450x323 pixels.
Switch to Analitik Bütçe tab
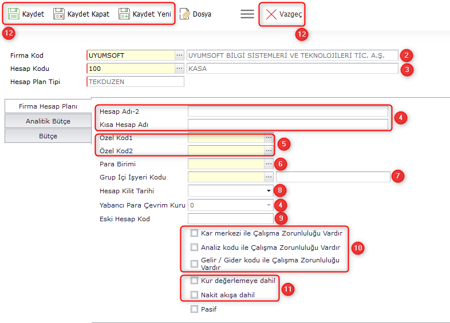click(x=48, y=121)
